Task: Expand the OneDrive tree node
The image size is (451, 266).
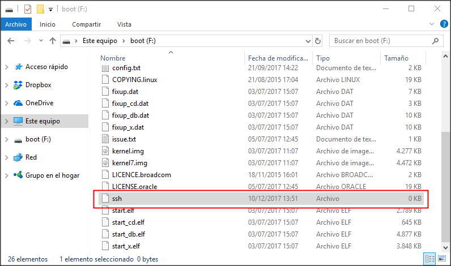Action: point(6,103)
